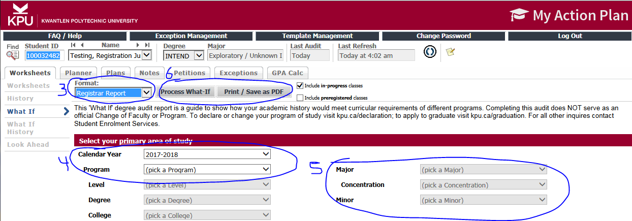The height and width of the screenshot is (221, 632).
Task: Go to previous student arrow
Action: pyautogui.click(x=81, y=45)
